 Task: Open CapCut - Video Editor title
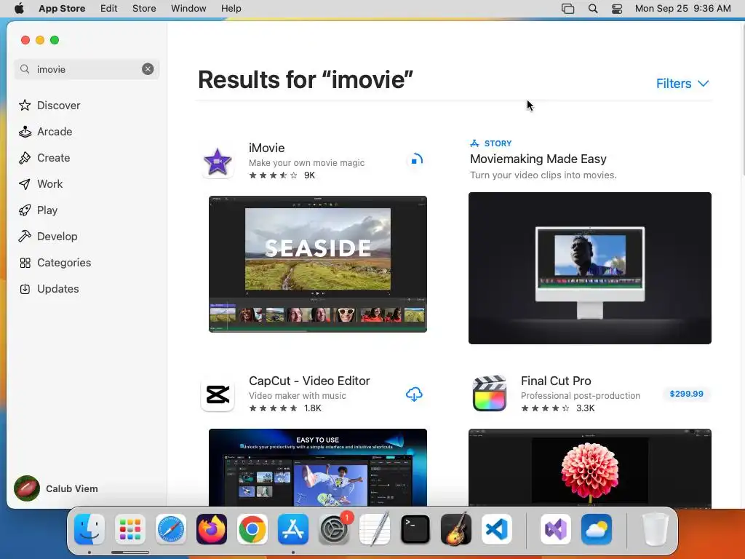[309, 381]
